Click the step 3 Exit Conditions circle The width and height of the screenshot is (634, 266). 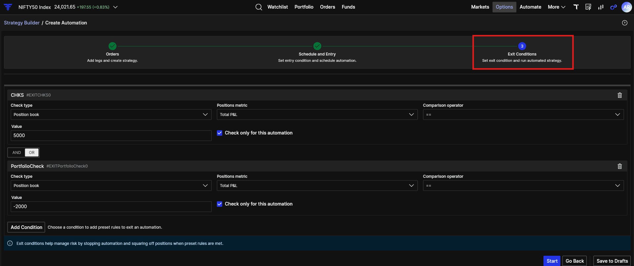[x=522, y=46]
